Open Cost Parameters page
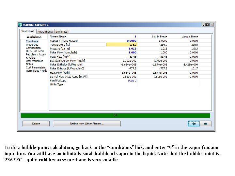The image size is (235, 176). (36, 67)
